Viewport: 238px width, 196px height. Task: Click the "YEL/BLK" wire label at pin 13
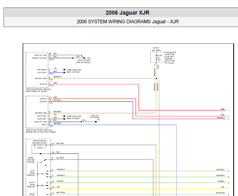pyautogui.click(x=60, y=181)
